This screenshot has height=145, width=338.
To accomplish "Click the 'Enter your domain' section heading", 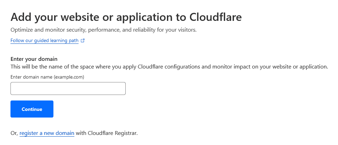I will pyautogui.click(x=34, y=59).
